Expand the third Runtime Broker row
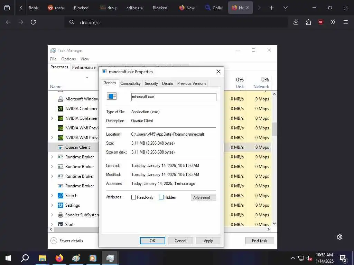Image resolution: width=354 pixels, height=265 pixels. (52, 176)
